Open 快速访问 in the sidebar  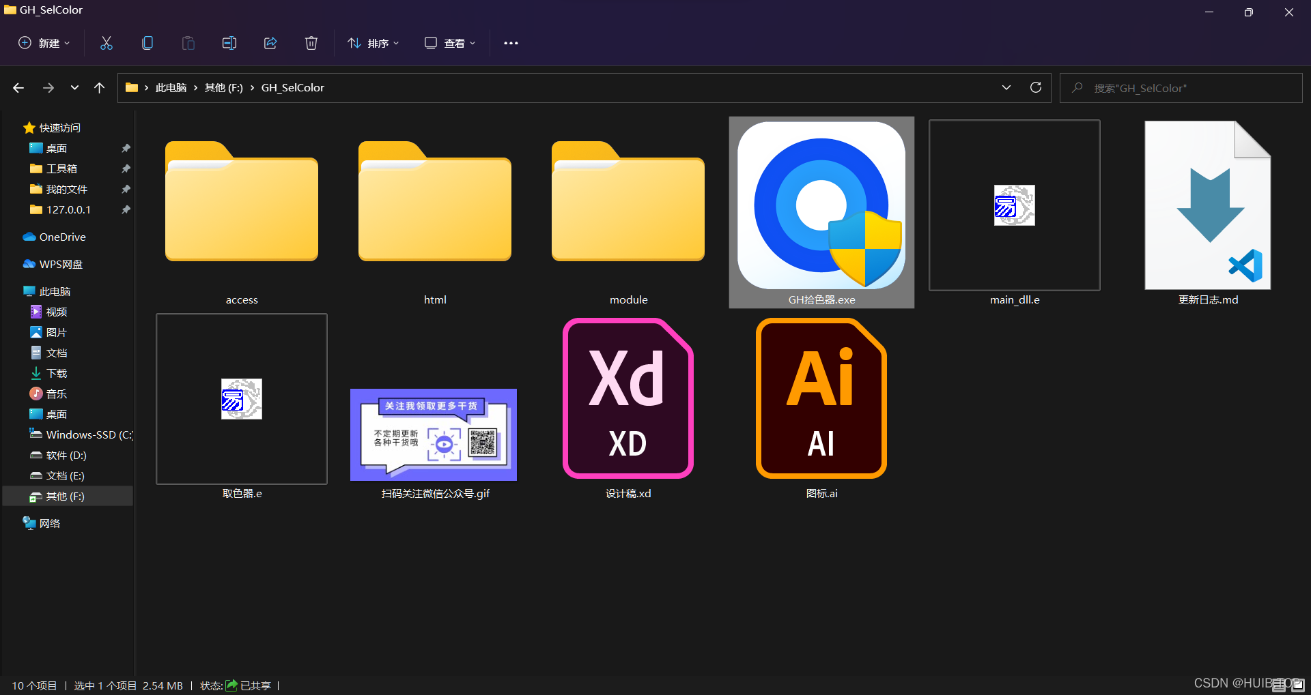[60, 128]
